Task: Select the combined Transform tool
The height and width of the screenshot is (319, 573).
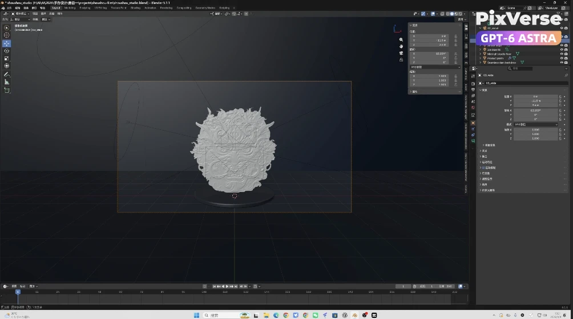Action: pos(7,66)
